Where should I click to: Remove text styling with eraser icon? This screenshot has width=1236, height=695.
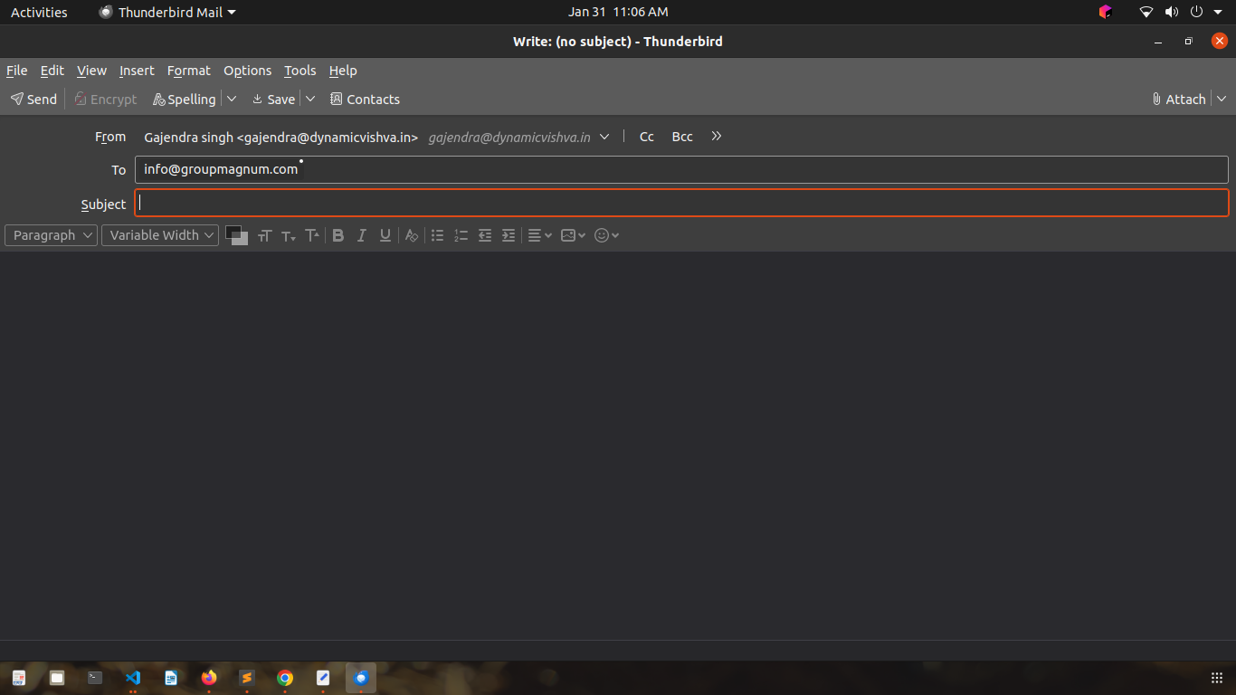(412, 235)
